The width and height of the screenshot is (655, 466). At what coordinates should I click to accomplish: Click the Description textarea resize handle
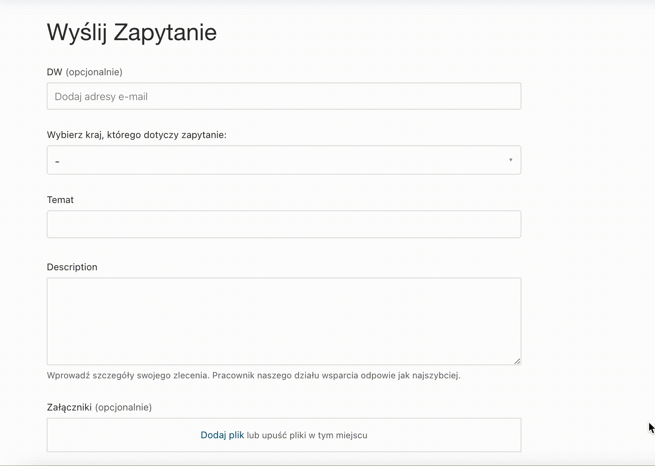click(x=517, y=361)
